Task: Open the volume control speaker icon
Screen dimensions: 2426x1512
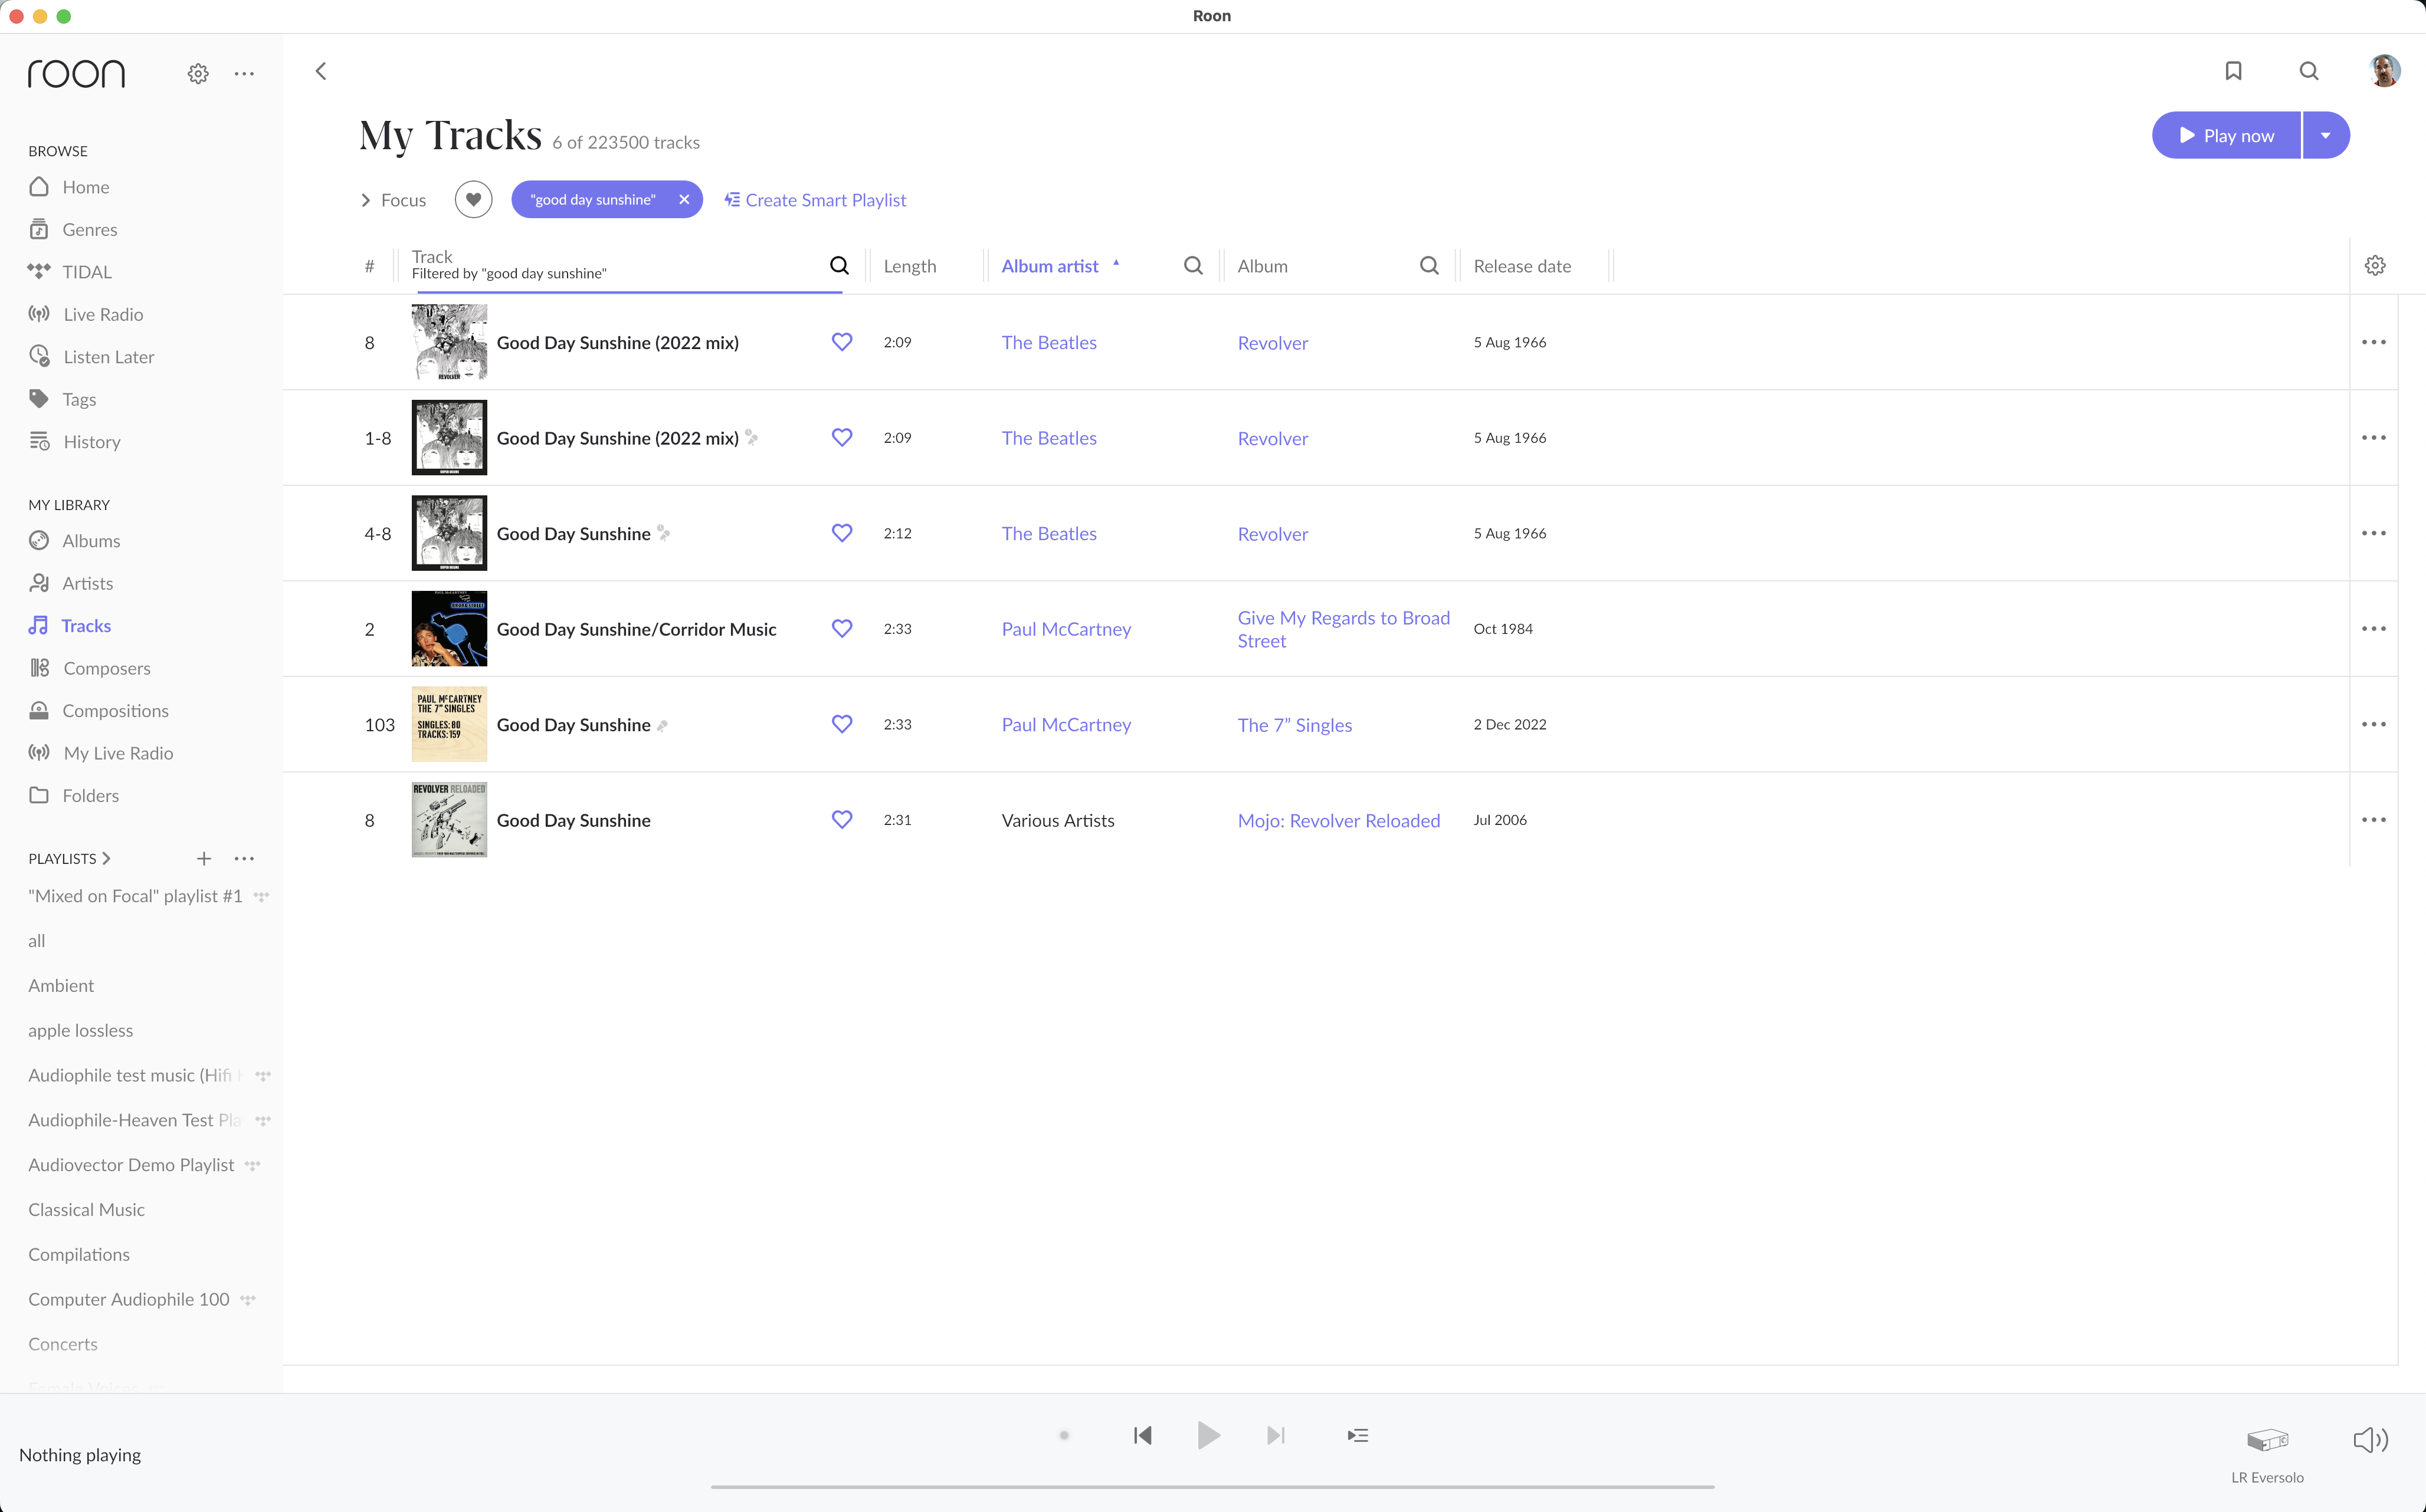Action: pos(2370,1440)
